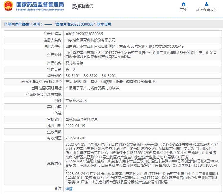This screenshot has height=194, width=223.
Task: Click the 注册人住所 address value
Action: pyautogui.click(x=124, y=46)
